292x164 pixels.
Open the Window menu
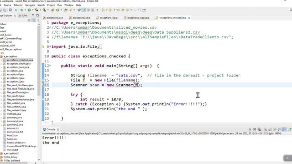coord(69,5)
